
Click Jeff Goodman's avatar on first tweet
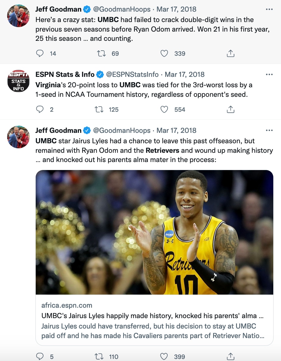click(x=18, y=16)
